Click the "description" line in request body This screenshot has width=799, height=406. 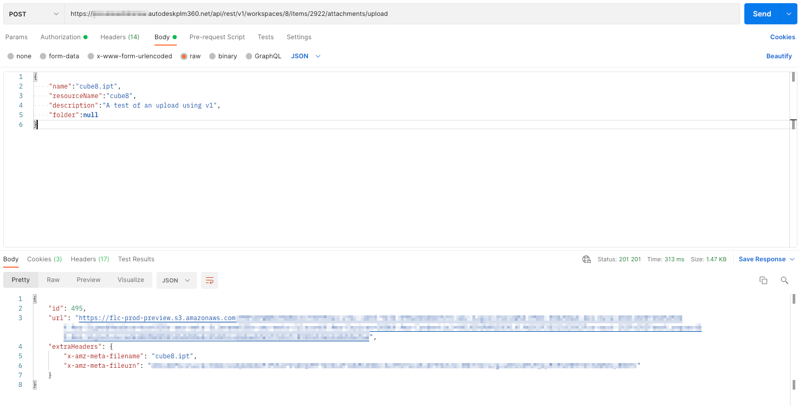click(134, 105)
